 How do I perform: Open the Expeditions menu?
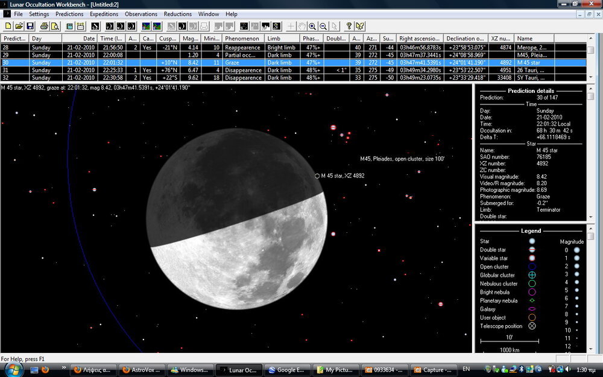coord(104,14)
